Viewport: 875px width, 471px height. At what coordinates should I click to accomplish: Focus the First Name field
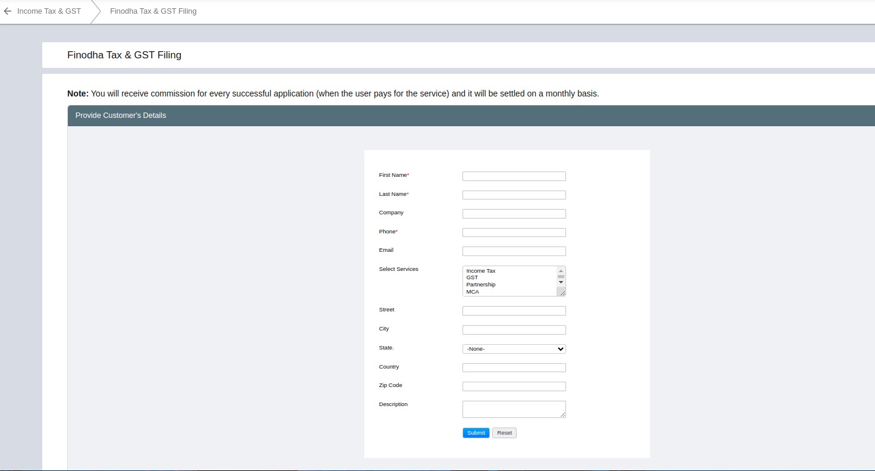514,176
